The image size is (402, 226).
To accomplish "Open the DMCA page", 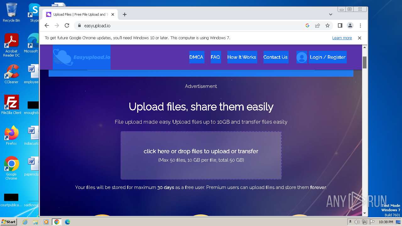I will pos(196,57).
